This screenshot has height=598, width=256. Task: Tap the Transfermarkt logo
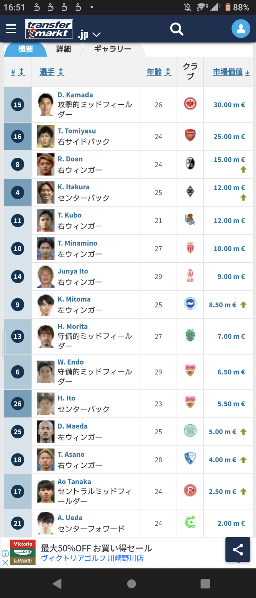(49, 29)
